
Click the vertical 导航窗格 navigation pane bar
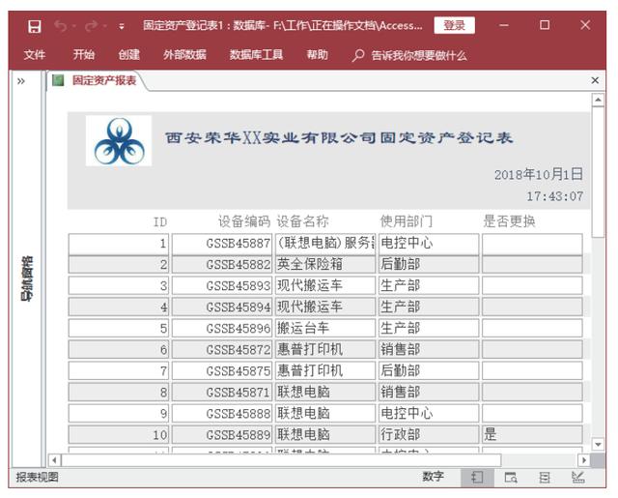pos(27,278)
